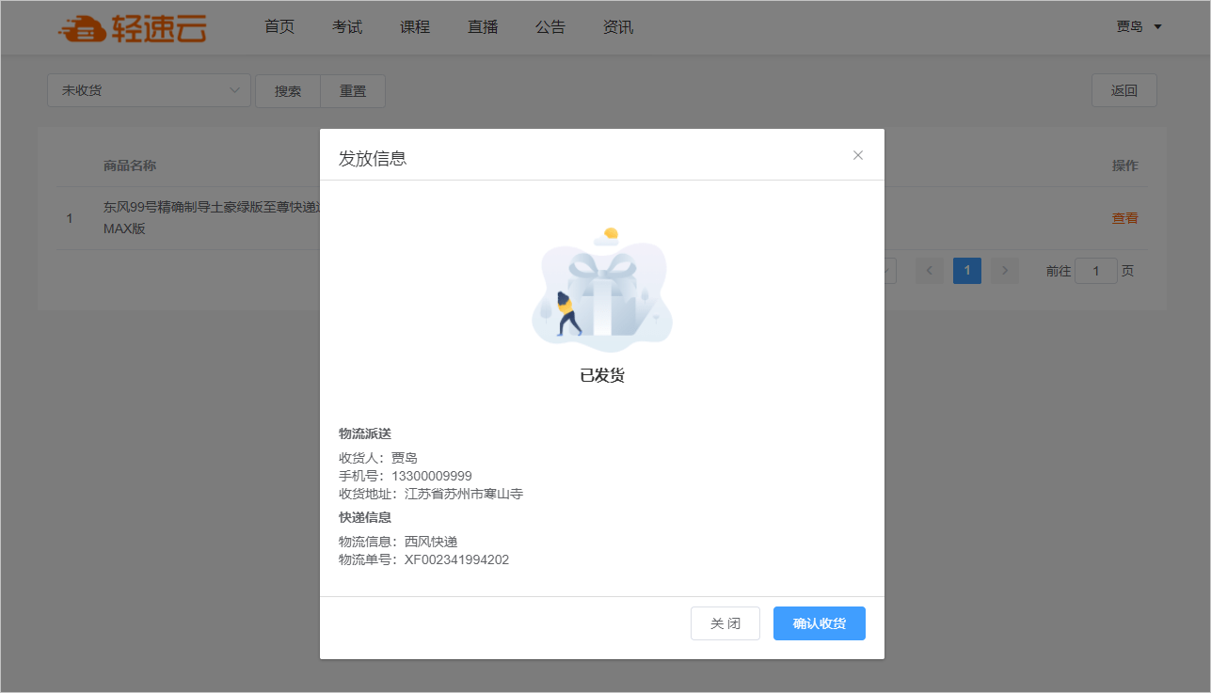Open the 未收货 status dropdown
Viewport: 1211px width, 693px height.
coord(149,90)
